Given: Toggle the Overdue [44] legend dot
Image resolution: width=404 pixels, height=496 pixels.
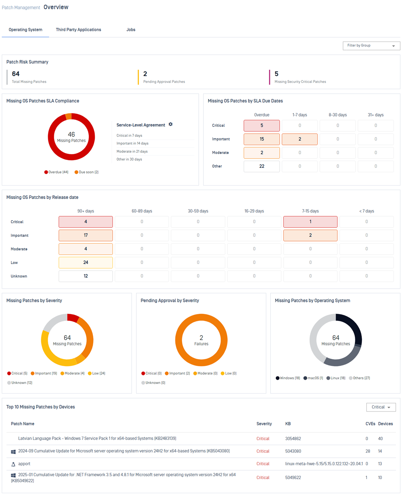Looking at the screenshot, I should (46, 172).
